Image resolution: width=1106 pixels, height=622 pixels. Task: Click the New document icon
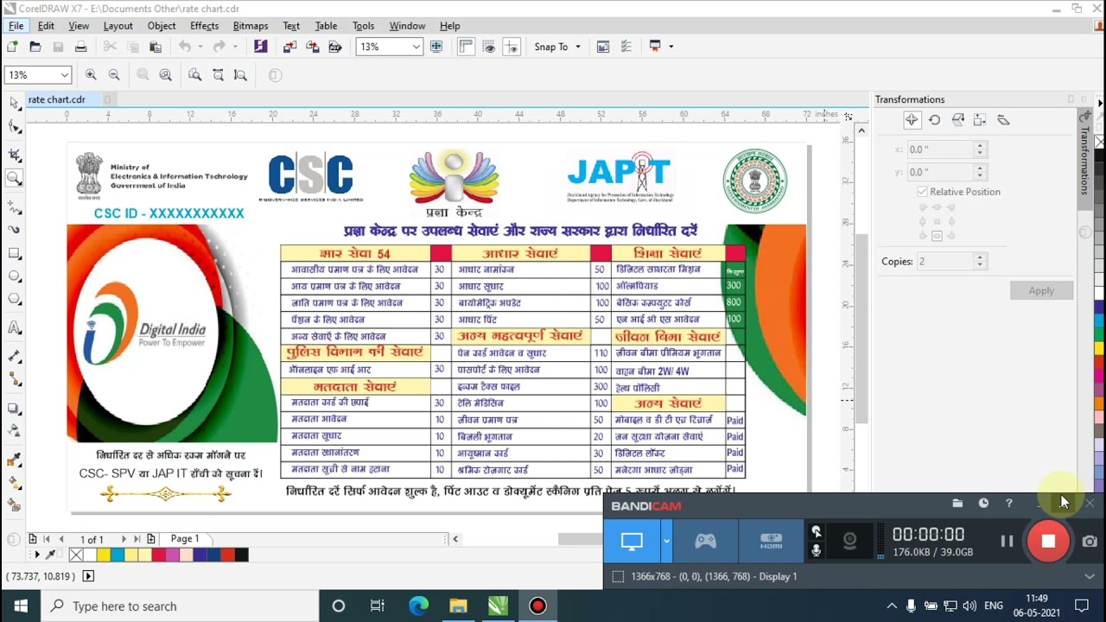[12, 47]
